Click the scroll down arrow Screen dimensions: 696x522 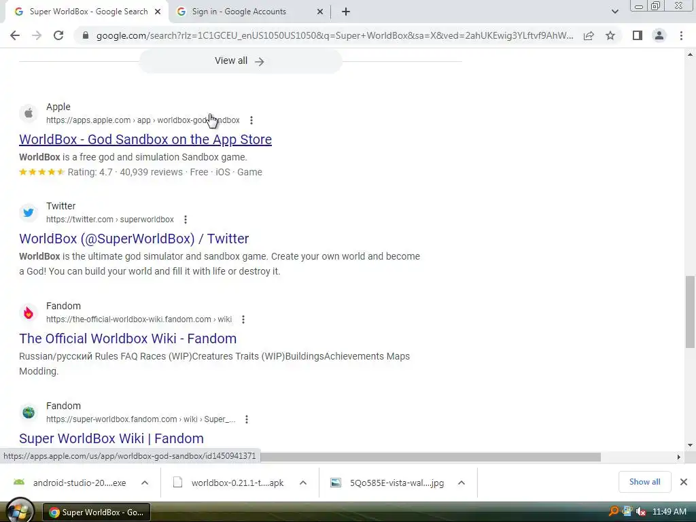point(690,445)
